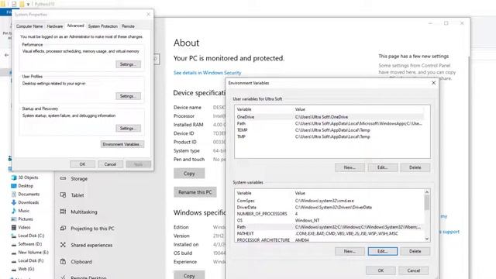Screen dimensions: 496x279
Task: Click Cancel in Environment Variables dialog
Action: click(413, 270)
